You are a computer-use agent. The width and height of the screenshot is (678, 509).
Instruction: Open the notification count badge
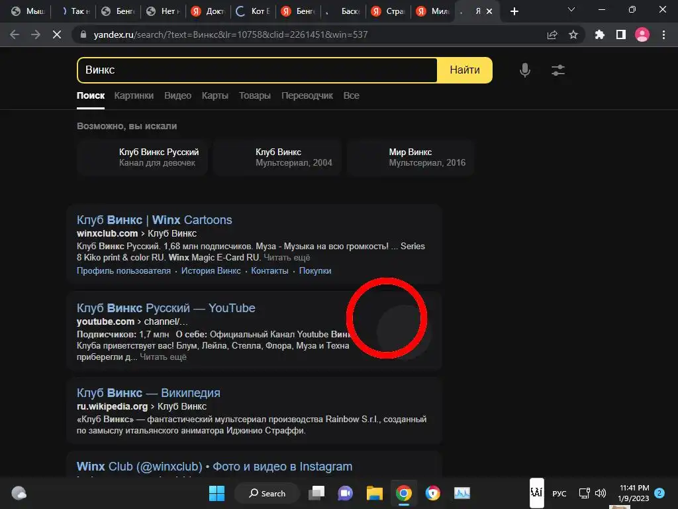click(659, 493)
